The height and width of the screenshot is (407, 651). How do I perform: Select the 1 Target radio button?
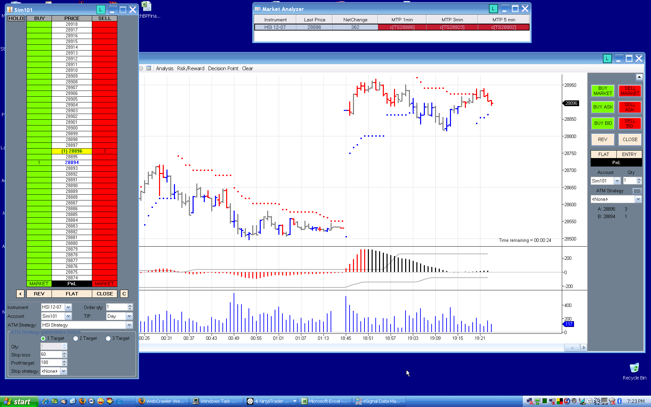[43, 338]
